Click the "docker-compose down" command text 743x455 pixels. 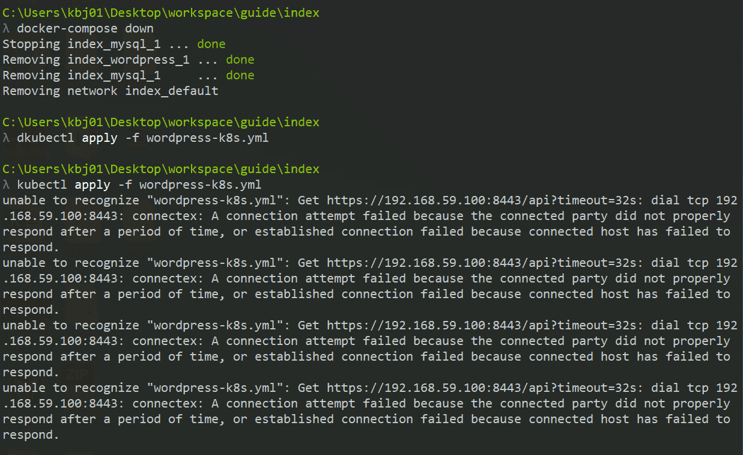tap(85, 28)
